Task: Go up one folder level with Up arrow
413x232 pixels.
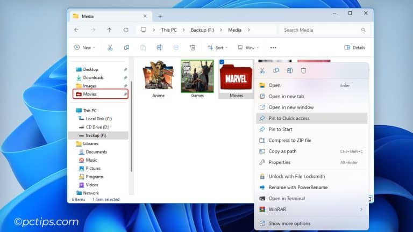Action: click(109, 30)
